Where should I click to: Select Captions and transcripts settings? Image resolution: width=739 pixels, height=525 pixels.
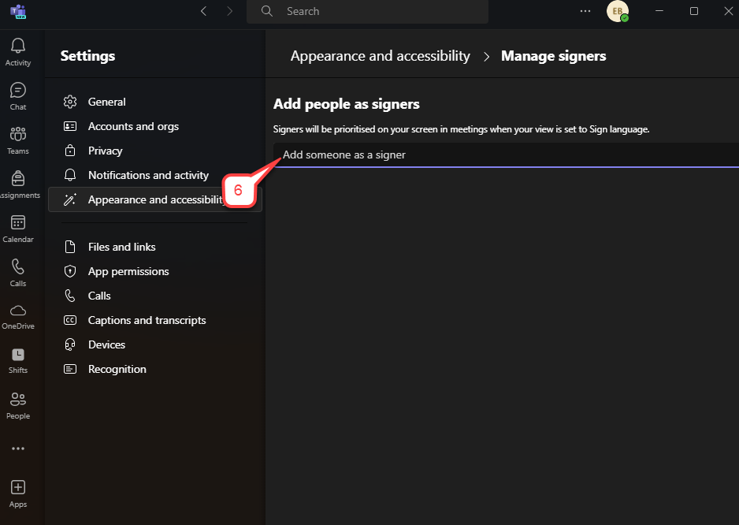pyautogui.click(x=147, y=320)
